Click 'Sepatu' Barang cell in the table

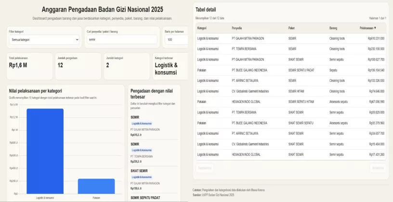point(333,70)
